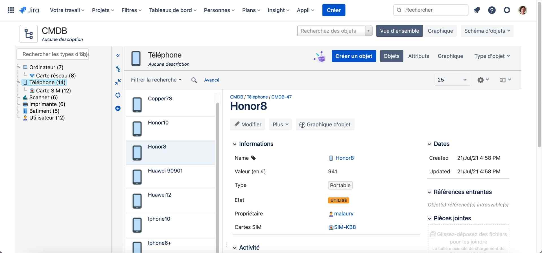This screenshot has height=253, width=542.
Task: Click the large Téléphone header icon
Action: pos(136,58)
